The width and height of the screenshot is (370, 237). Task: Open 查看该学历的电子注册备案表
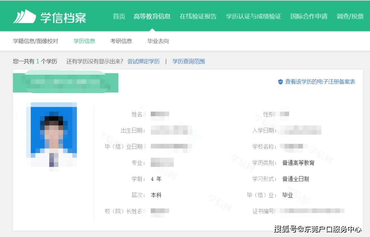click(320, 82)
